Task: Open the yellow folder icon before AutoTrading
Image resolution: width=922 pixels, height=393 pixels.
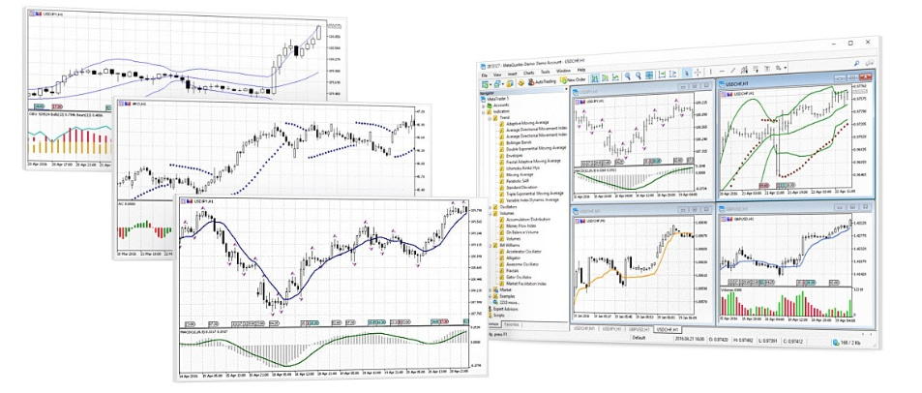Action: (x=510, y=83)
